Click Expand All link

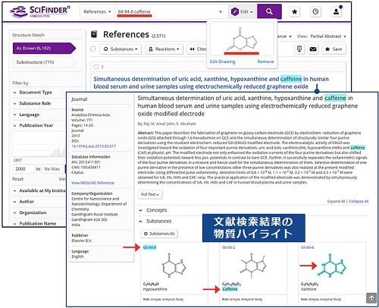[336, 201]
